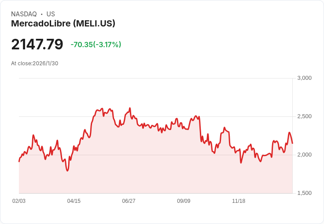Click the 02/03 x-axis date label
The height and width of the screenshot is (224, 324).
coord(19,201)
